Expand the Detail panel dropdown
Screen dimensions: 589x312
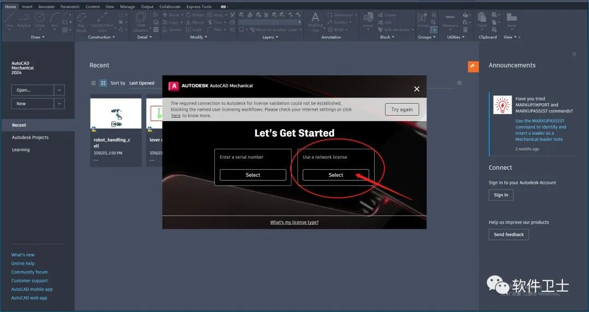(145, 37)
